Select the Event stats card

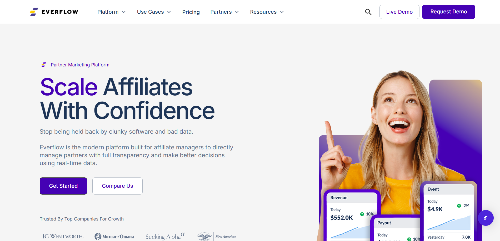click(449, 211)
